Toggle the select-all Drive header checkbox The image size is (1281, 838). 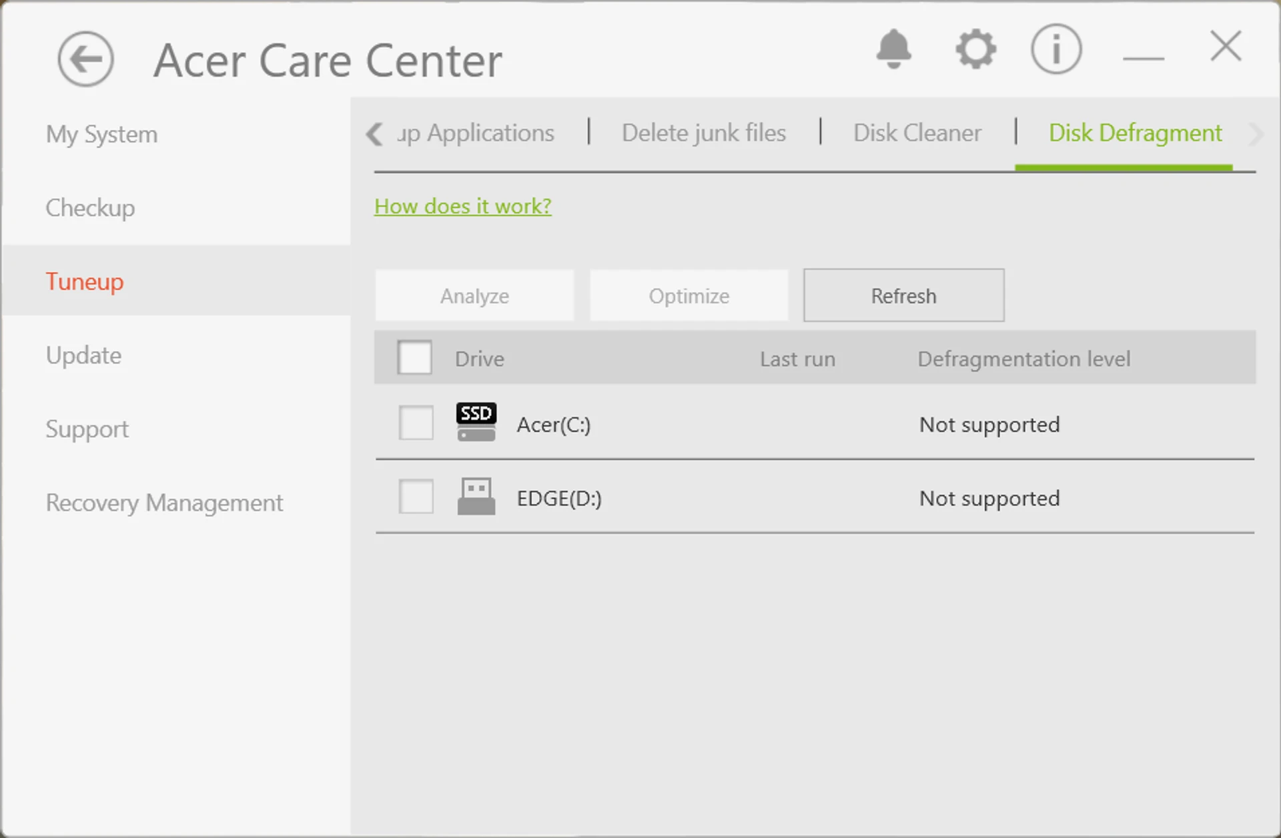tap(414, 357)
